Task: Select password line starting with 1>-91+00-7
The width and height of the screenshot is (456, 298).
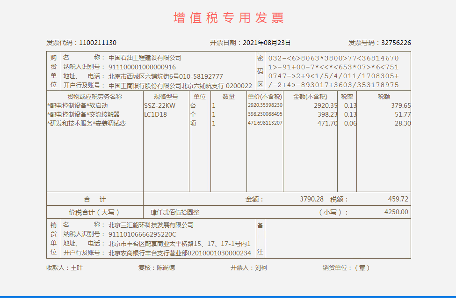Action: [333, 67]
